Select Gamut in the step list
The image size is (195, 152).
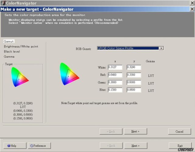pyautogui.click(x=9, y=42)
